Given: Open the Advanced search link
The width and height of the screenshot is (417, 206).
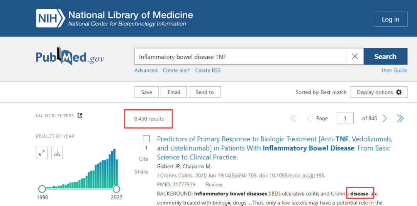Looking at the screenshot, I should coord(146,70).
